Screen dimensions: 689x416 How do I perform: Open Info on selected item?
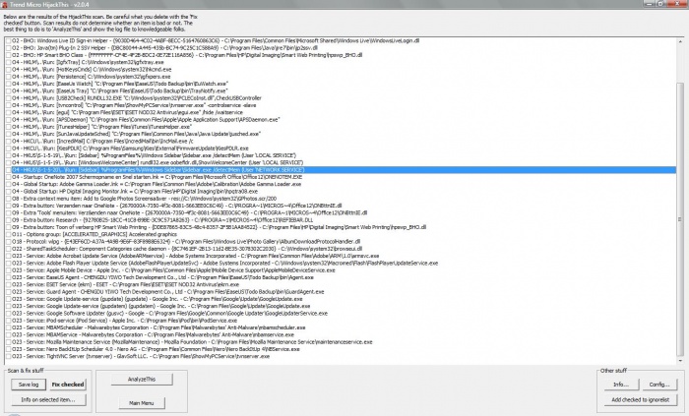coord(48,399)
